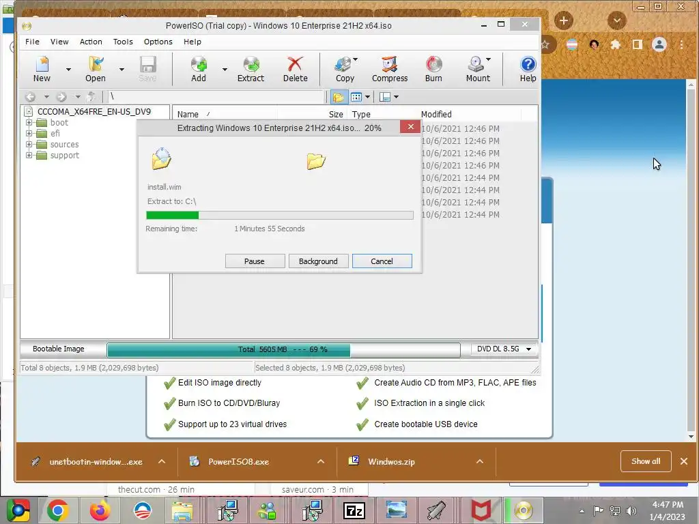Open the Back history dropdown arrow
Screen dimensions: 699x524
click(46, 97)
